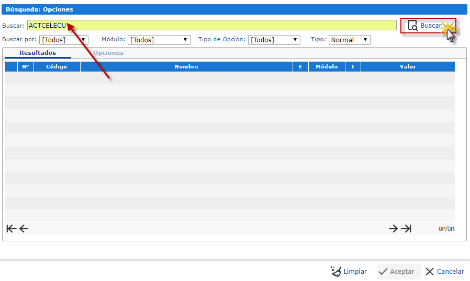Go to first page of results
The height and width of the screenshot is (281, 470).
click(11, 229)
